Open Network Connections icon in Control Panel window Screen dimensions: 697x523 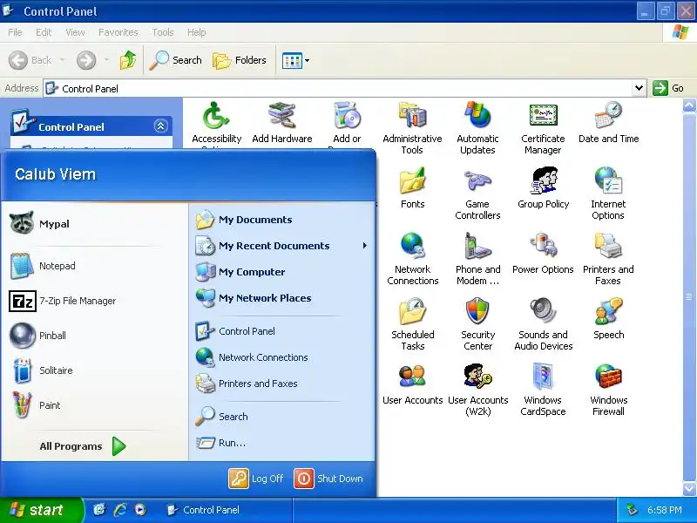click(412, 259)
